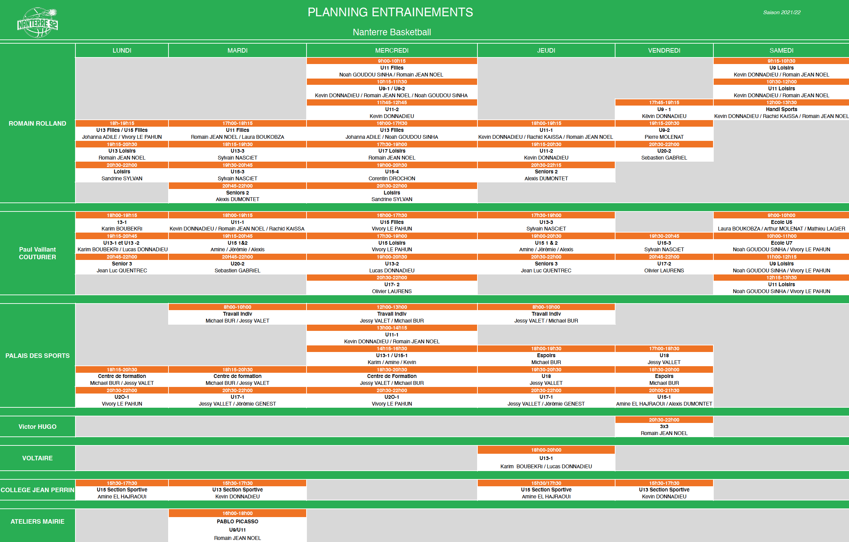Click the VOLTAIRE venue label

37,458
